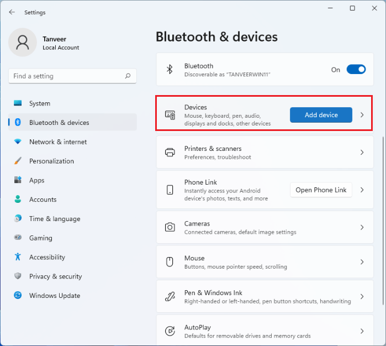Open Network & internet category

72,141
